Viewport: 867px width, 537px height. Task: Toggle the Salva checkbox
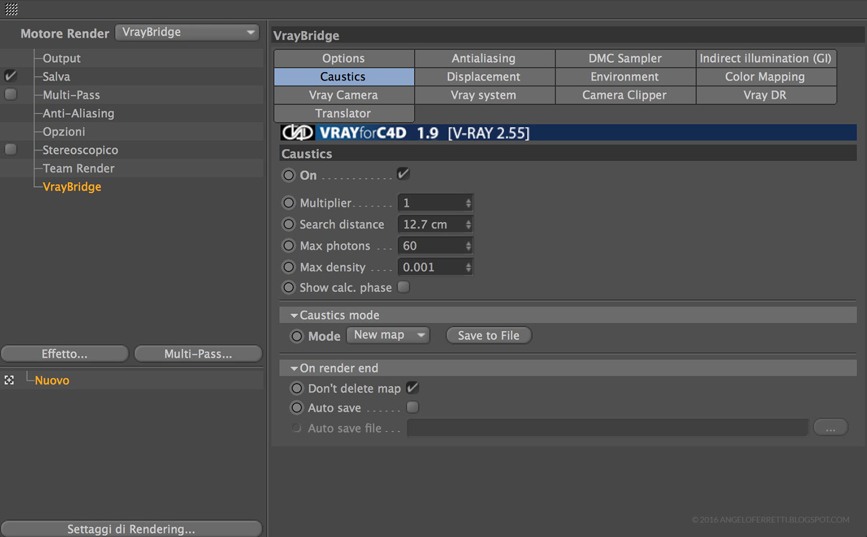click(x=10, y=76)
